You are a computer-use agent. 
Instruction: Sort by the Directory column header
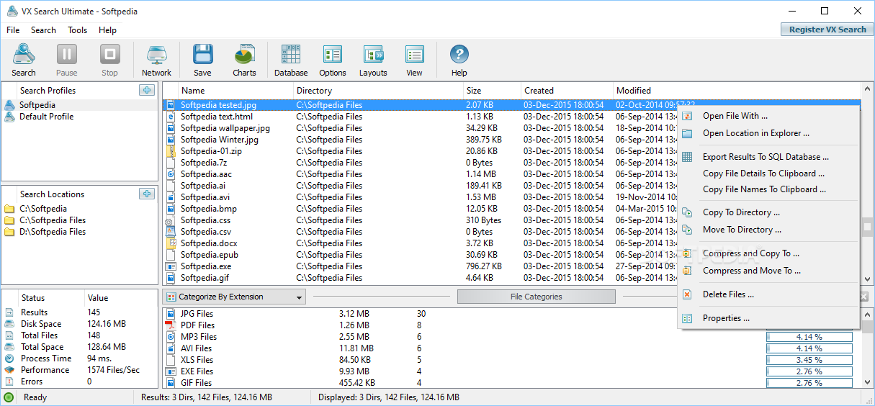(x=379, y=91)
